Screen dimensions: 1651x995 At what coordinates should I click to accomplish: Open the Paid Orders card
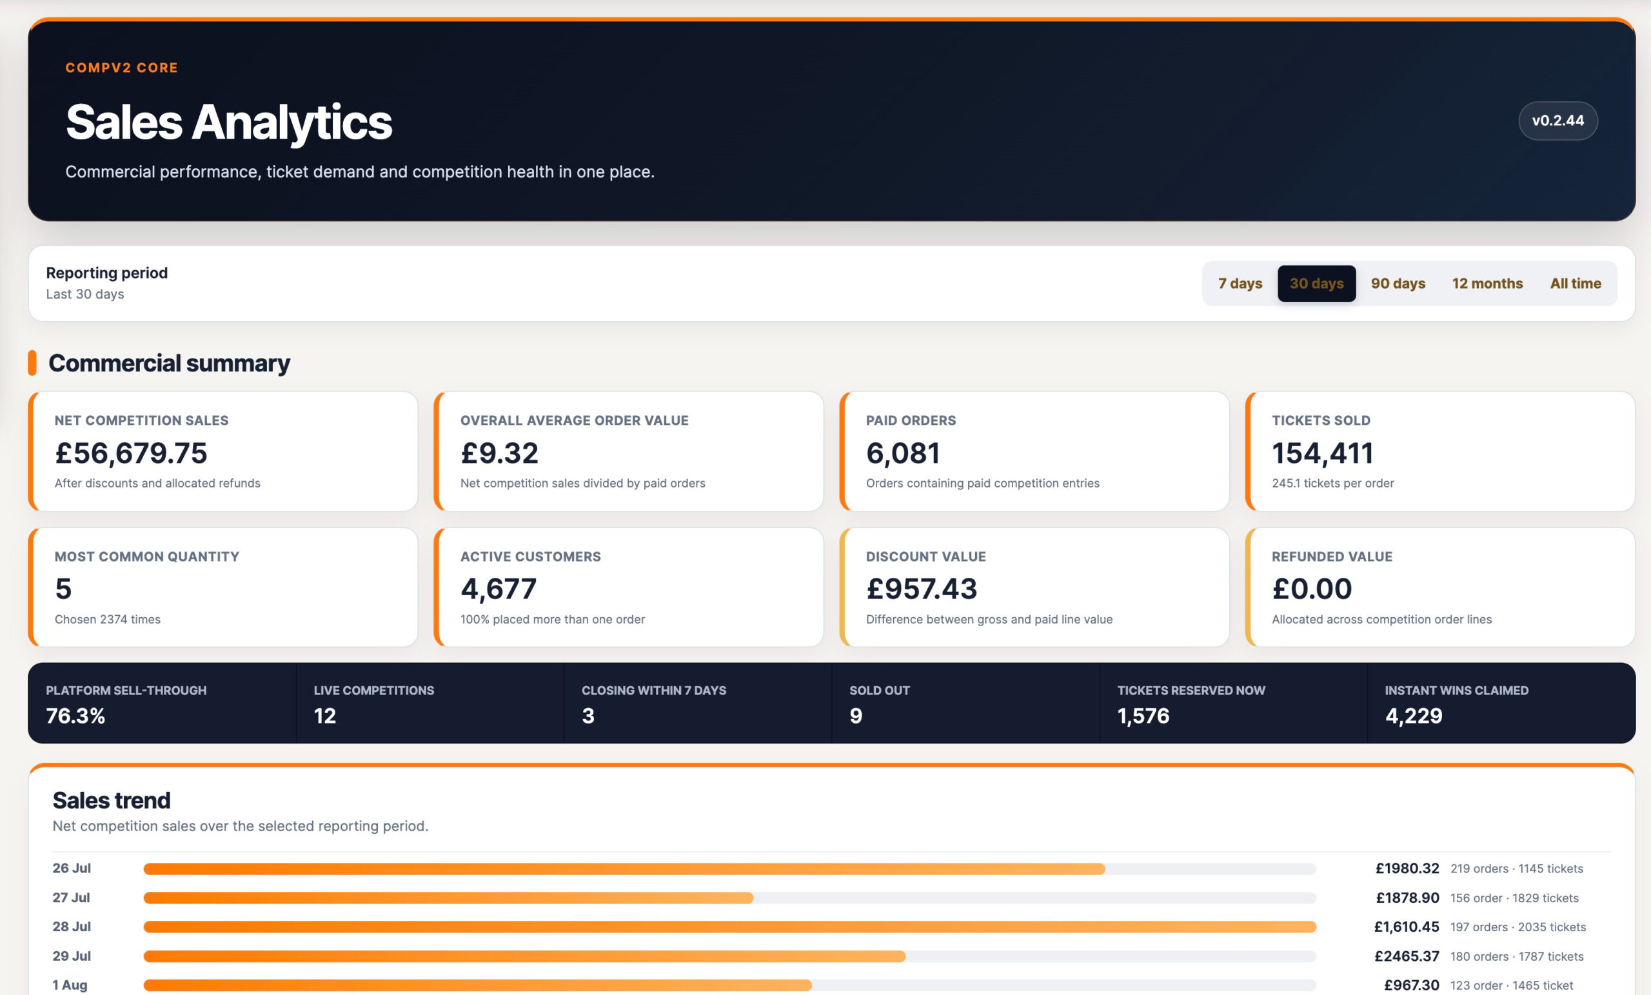click(x=1034, y=451)
